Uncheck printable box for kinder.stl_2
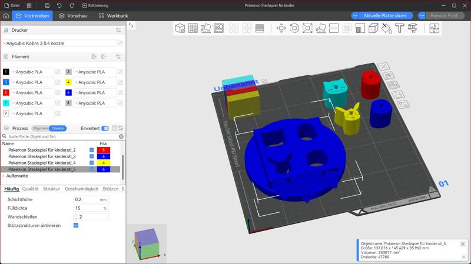Image resolution: width=471 pixels, height=264 pixels. [x=91, y=150]
